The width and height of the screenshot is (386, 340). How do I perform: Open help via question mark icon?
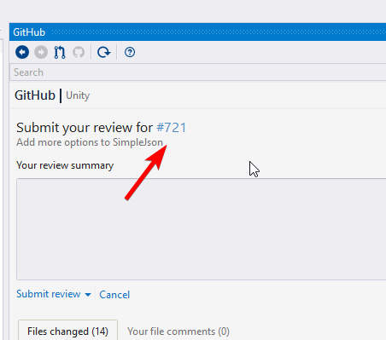(x=130, y=52)
